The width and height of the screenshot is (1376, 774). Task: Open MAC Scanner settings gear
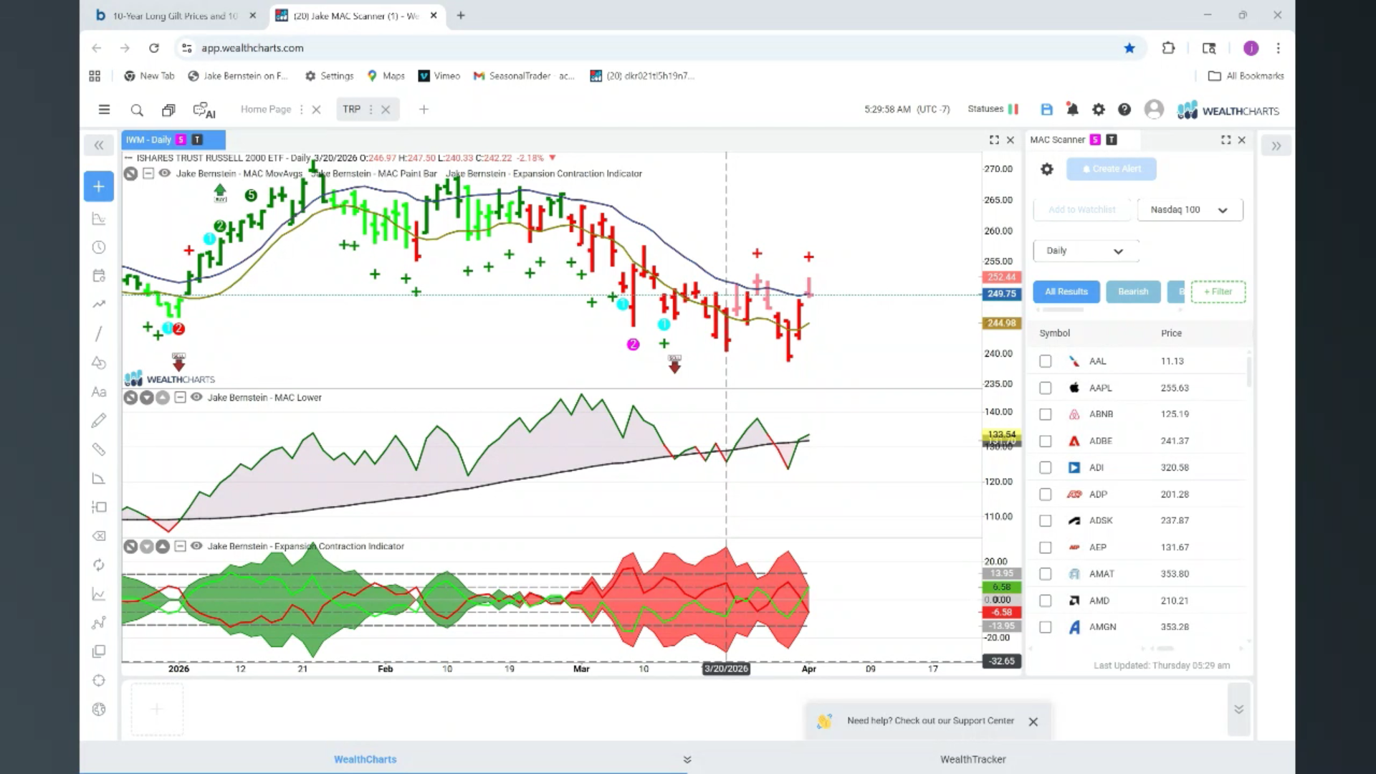1047,169
